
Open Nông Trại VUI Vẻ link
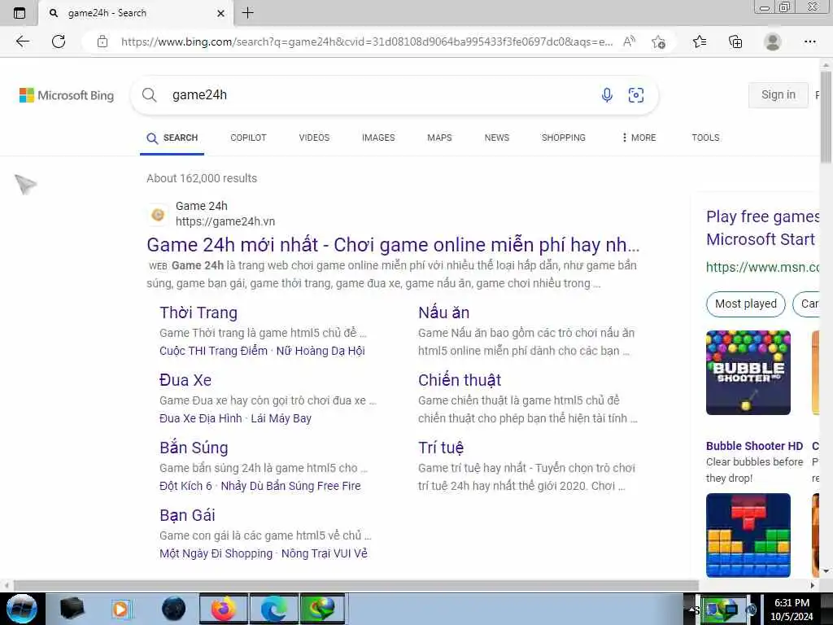point(324,553)
